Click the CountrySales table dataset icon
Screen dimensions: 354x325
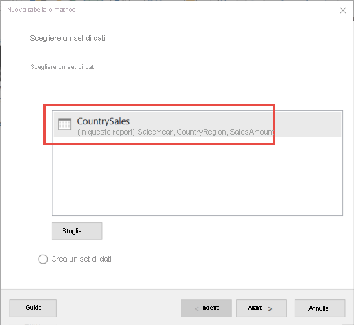pyautogui.click(x=64, y=124)
